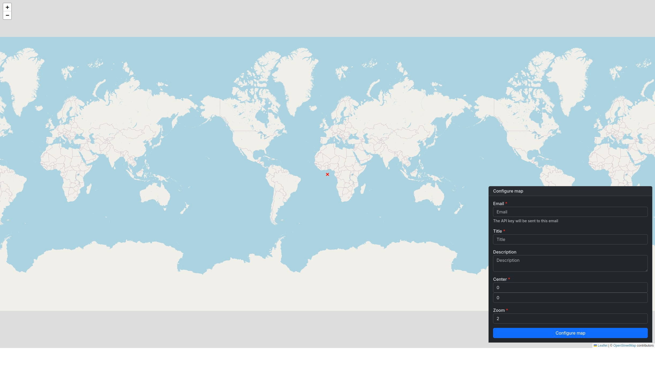Click the Leaflet flag icon
This screenshot has width=655, height=368.
(x=595, y=346)
